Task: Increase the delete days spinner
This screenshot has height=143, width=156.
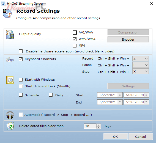Action: coord(98,125)
